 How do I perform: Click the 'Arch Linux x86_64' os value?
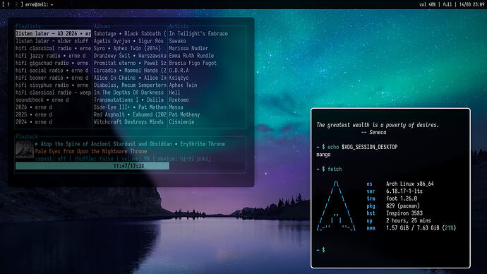[410, 184]
